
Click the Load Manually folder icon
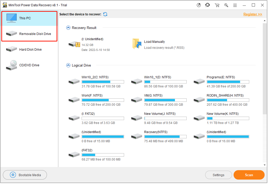pos(137,44)
